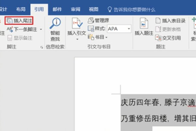Click the Insert Caption (插入题注) icon
Image resolution: width=196 pixels, height=131 pixels.
coord(144,23)
